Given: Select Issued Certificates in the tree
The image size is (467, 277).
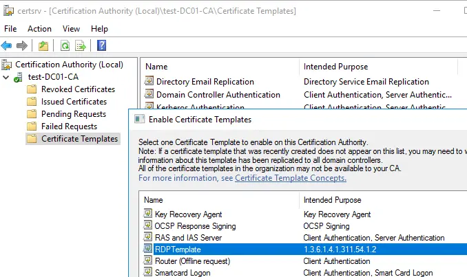Looking at the screenshot, I should [74, 102].
